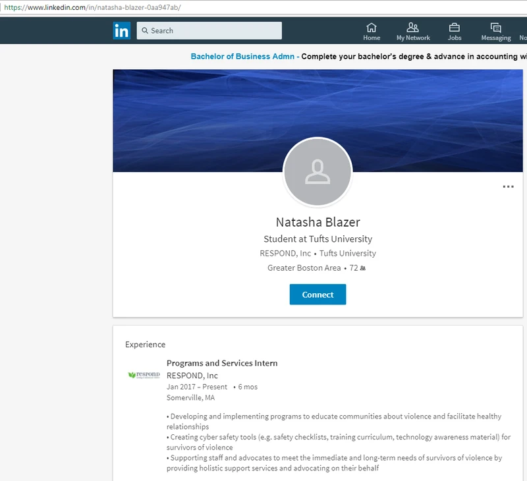
Task: Click the LinkedIn logo icon
Action: (122, 30)
